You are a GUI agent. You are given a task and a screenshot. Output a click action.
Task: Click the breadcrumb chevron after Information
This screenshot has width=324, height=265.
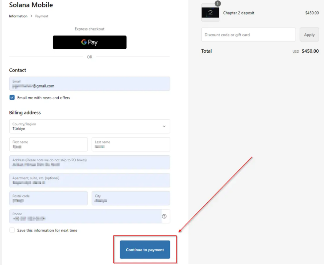click(32, 16)
